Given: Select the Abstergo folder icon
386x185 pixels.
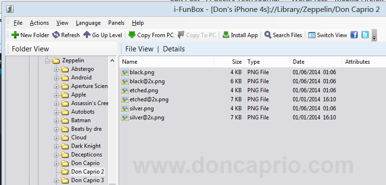Looking at the screenshot, I should click(x=65, y=69).
